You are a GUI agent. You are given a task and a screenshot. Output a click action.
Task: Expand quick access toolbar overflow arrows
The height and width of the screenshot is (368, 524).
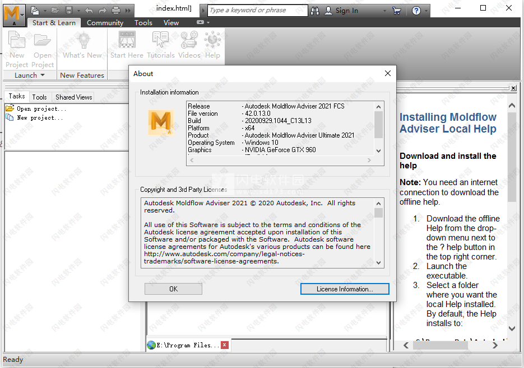tap(128, 11)
